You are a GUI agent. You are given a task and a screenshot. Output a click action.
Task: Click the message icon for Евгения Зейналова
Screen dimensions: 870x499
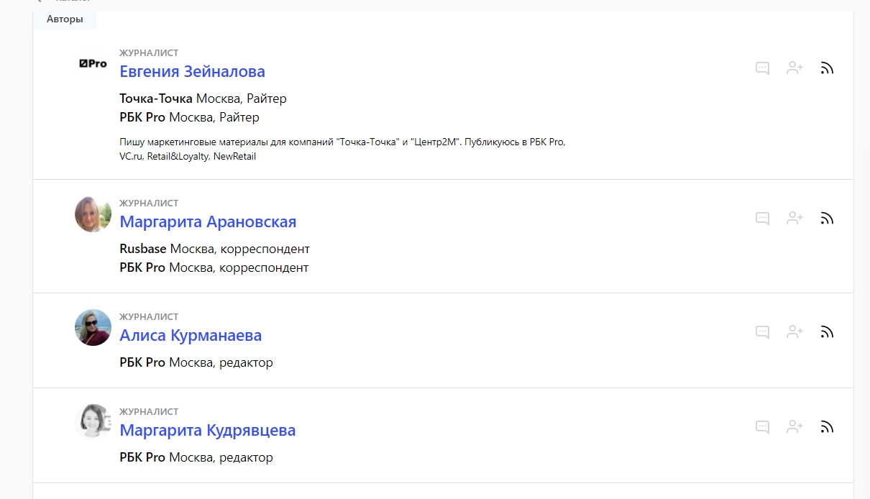click(763, 68)
